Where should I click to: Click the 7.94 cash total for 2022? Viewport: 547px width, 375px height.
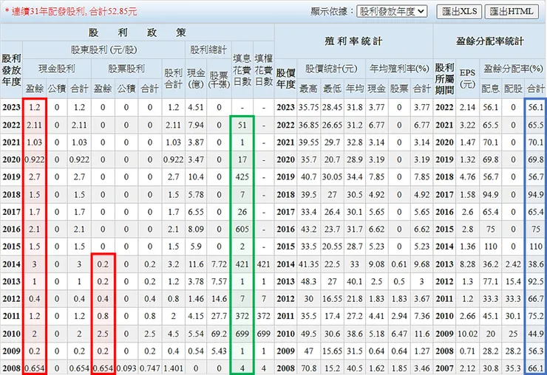[x=196, y=125]
